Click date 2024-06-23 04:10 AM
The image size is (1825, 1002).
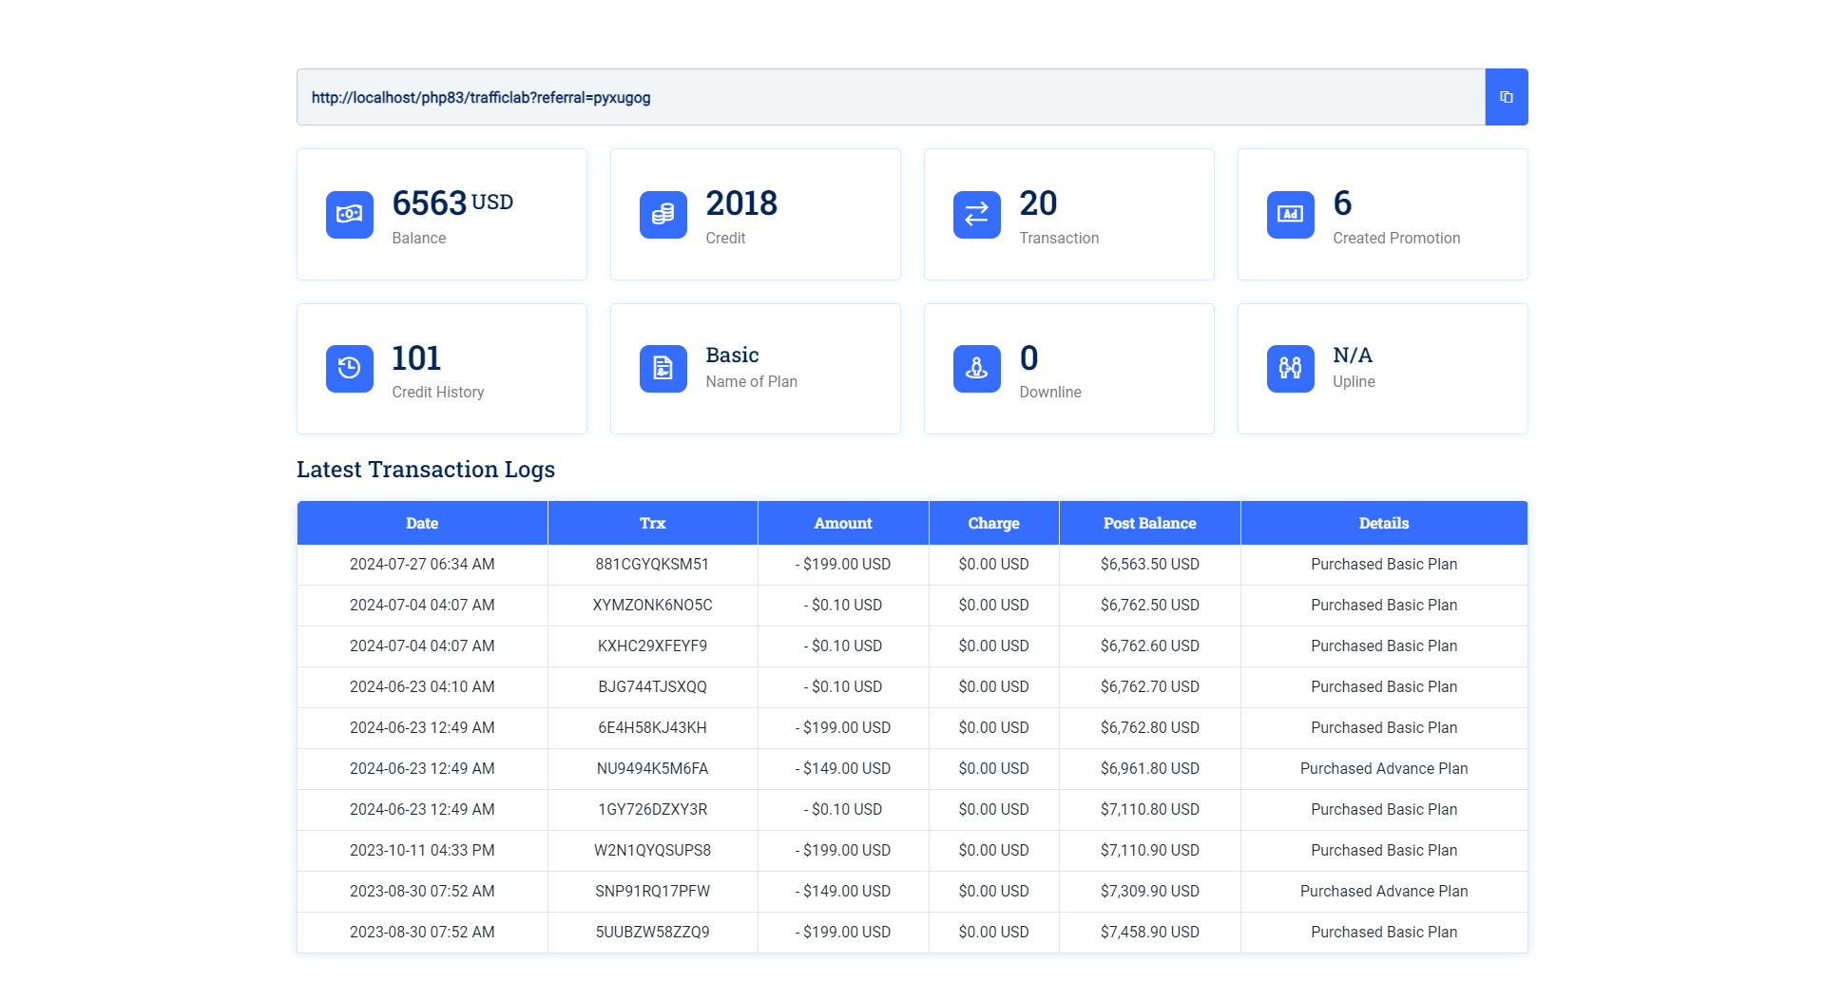pyautogui.click(x=422, y=687)
